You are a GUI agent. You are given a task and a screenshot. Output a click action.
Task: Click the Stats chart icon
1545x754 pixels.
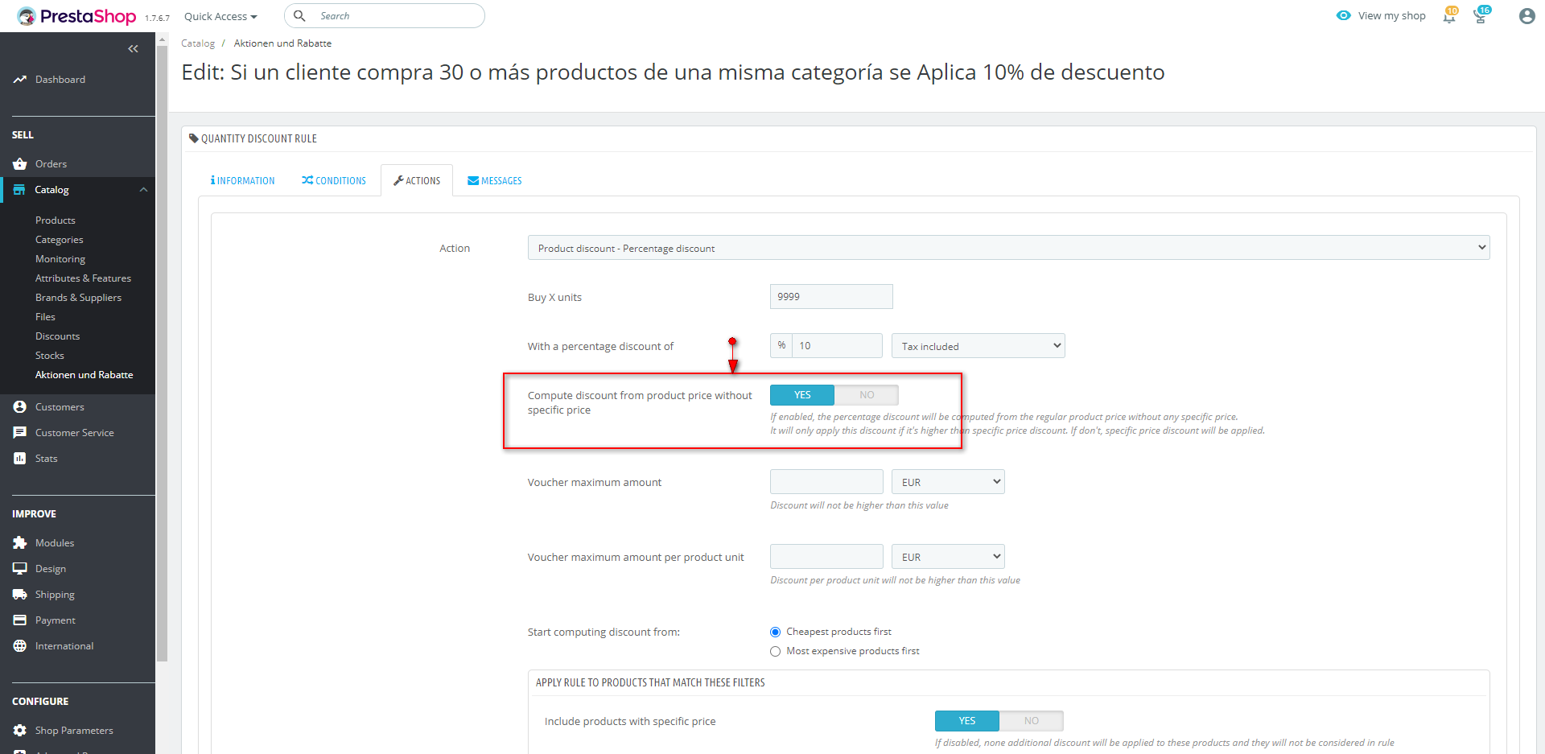click(20, 459)
